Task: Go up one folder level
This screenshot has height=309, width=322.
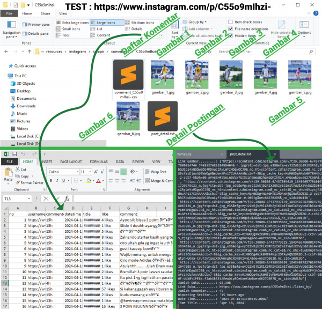Action: point(30,51)
